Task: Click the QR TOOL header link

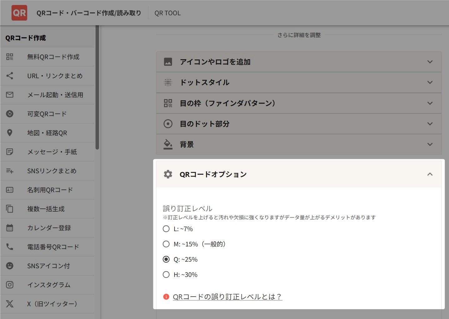Action: pos(168,13)
